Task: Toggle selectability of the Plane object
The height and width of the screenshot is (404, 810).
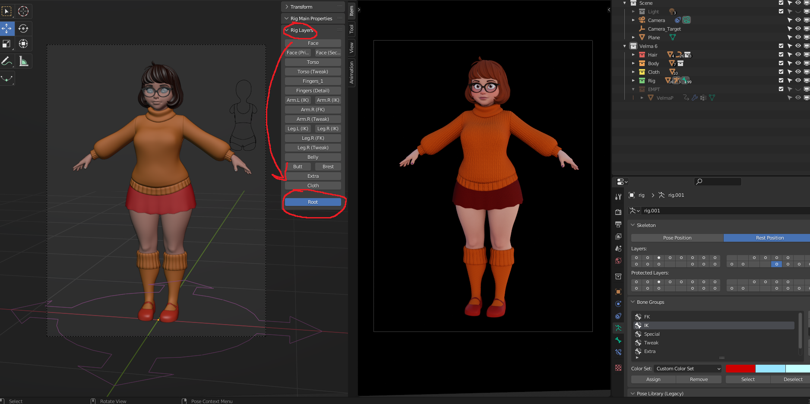Action: (790, 38)
